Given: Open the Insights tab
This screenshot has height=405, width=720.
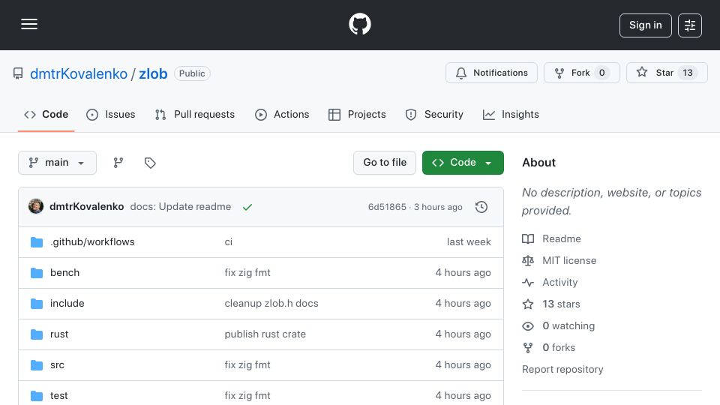Looking at the screenshot, I should 511,114.
